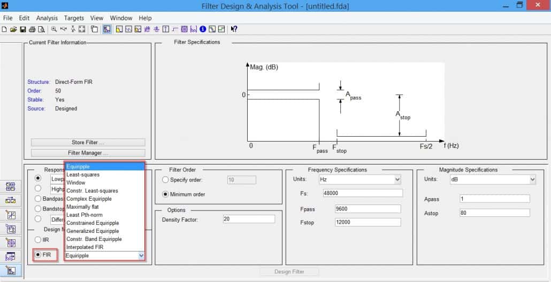551x282 pixels.
Task: Click the Store Filter button
Action: [x=88, y=143]
